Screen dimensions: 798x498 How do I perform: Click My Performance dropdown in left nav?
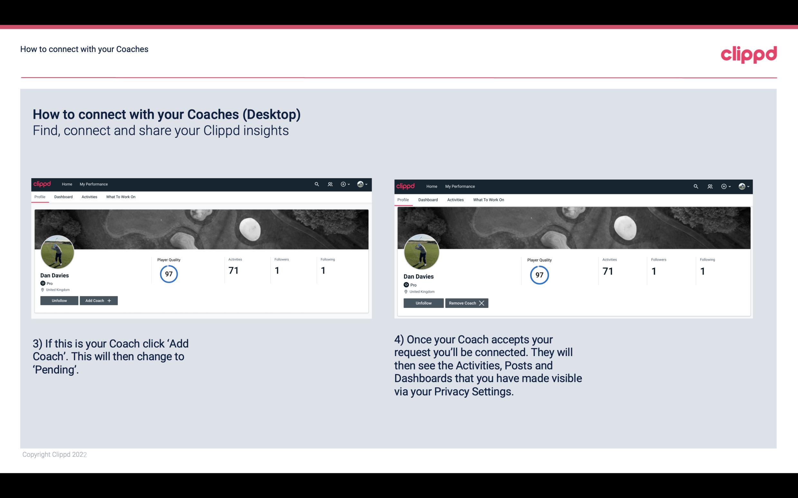[x=94, y=184]
